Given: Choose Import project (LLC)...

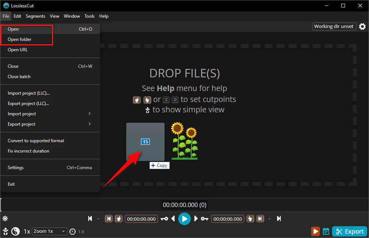Looking at the screenshot, I should (50, 93).
